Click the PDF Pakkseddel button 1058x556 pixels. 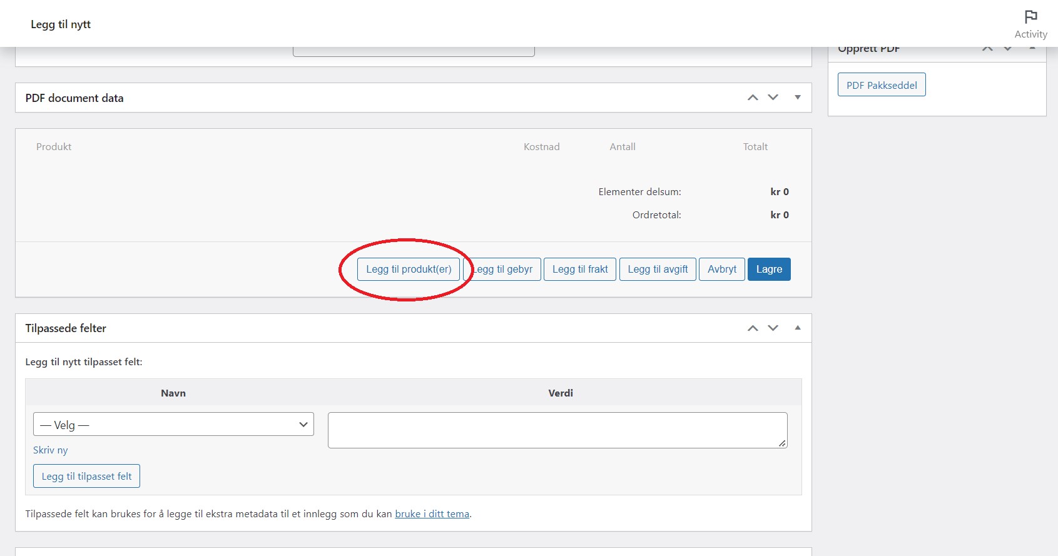[882, 85]
